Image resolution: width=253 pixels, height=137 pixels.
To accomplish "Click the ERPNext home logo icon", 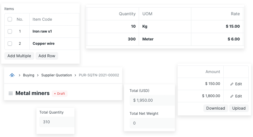I will [12, 75].
